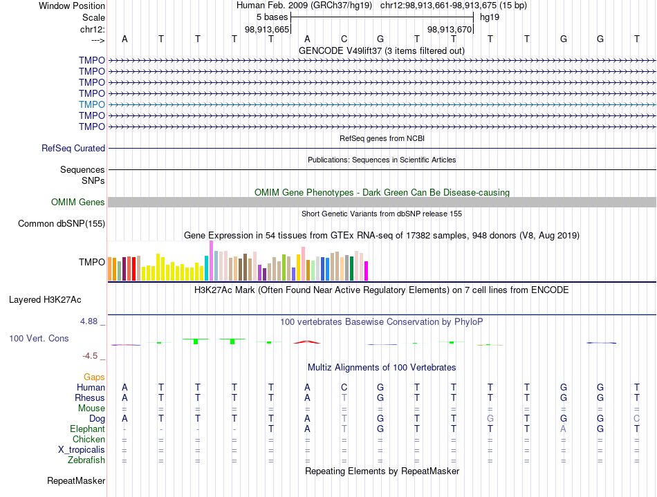The width and height of the screenshot is (657, 497).
Task: Click the Multiz Alignments of 100 Vertebrates title
Action: coord(382,368)
